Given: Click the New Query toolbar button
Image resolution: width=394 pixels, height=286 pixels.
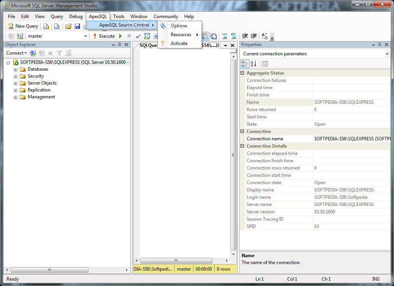Looking at the screenshot, I should click(x=23, y=26).
